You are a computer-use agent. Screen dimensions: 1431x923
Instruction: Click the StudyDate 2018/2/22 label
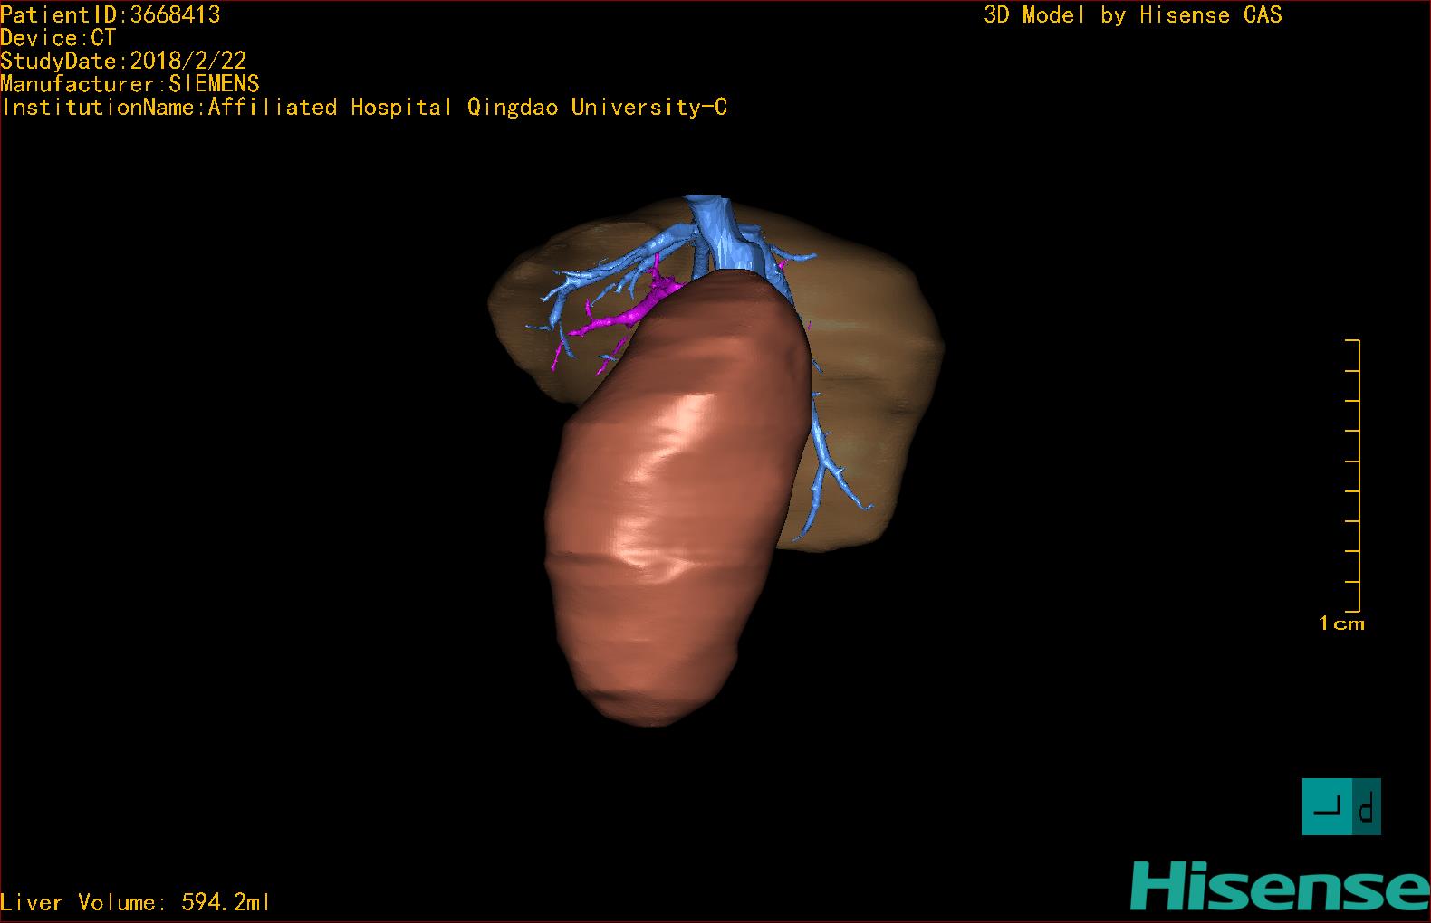[123, 62]
